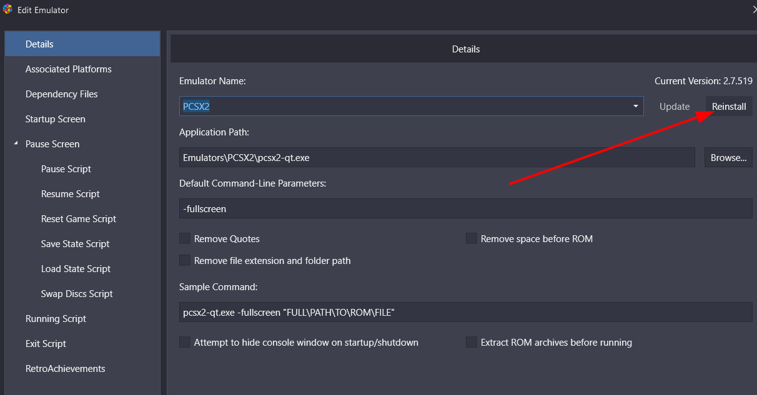This screenshot has width=757, height=395.
Task: Enable Extract ROM archives before running
Action: tap(472, 342)
